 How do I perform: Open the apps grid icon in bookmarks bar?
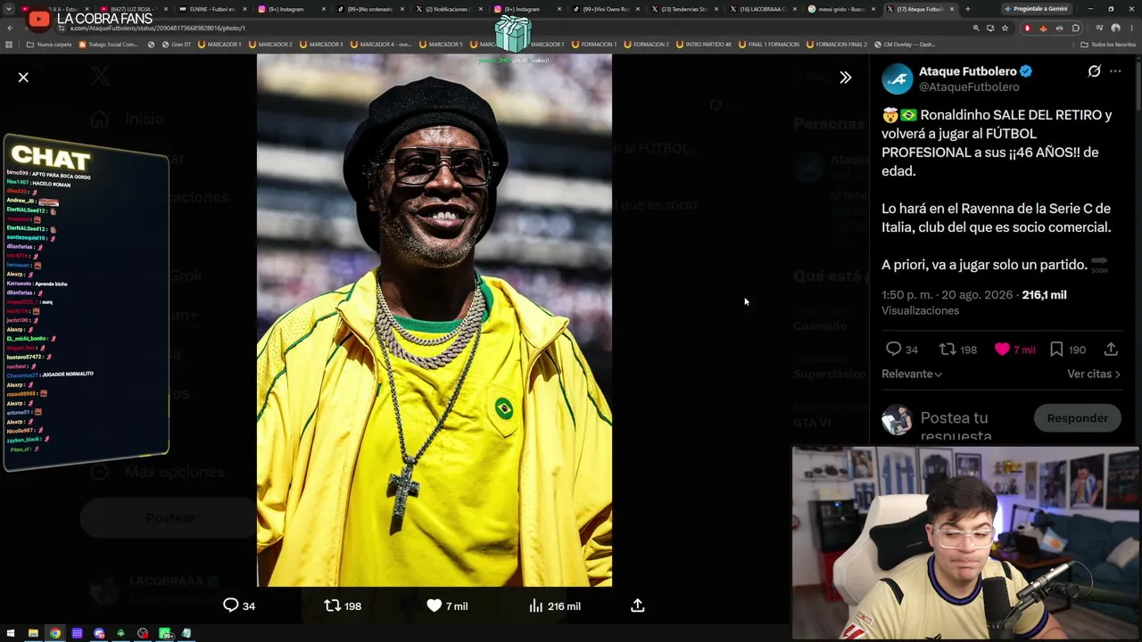pos(10,45)
